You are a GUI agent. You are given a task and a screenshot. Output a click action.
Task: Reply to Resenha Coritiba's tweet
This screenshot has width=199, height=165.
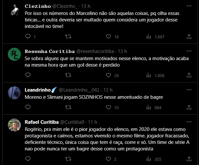(28, 75)
